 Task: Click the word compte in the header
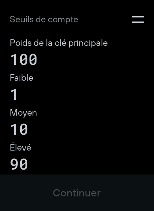[x=63, y=20]
